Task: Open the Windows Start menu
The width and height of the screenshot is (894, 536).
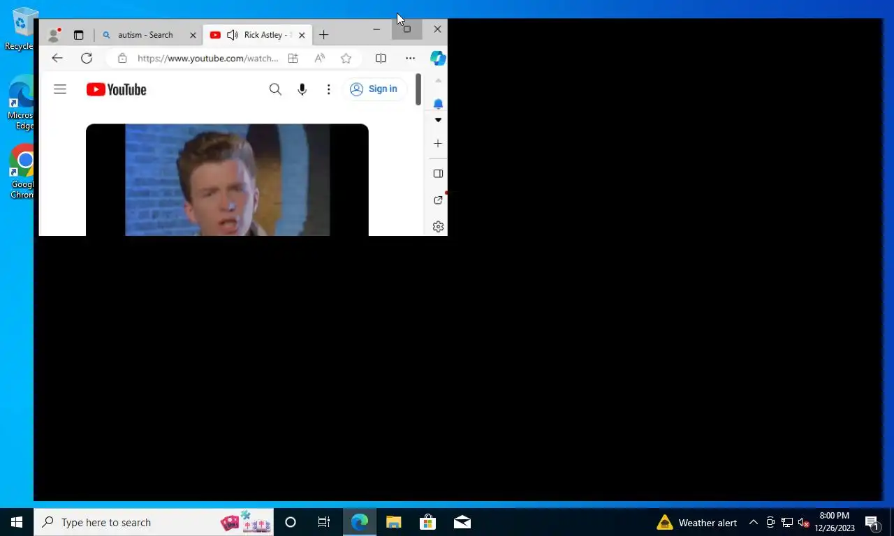Action: point(17,522)
